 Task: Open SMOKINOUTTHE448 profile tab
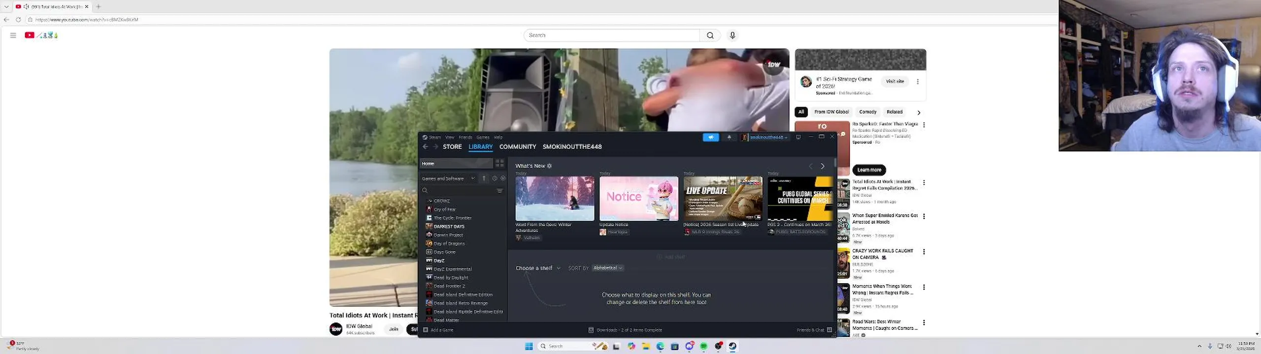pyautogui.click(x=572, y=147)
